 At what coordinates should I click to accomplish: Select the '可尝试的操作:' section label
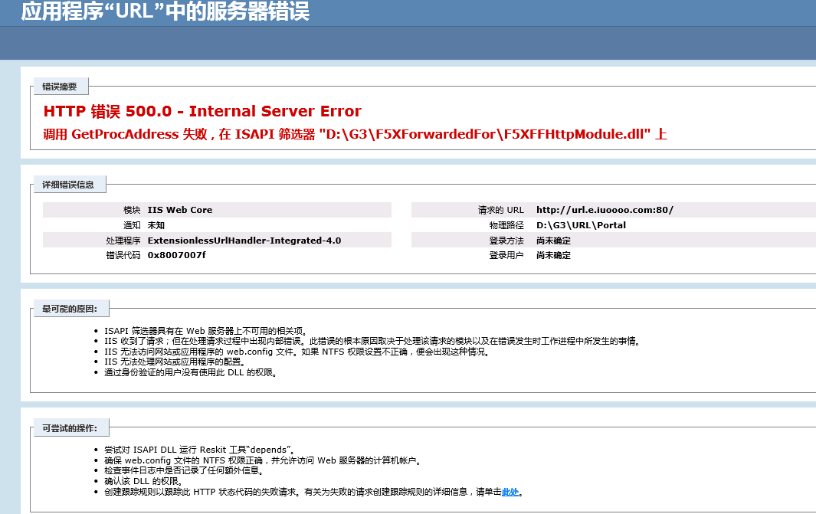70,427
